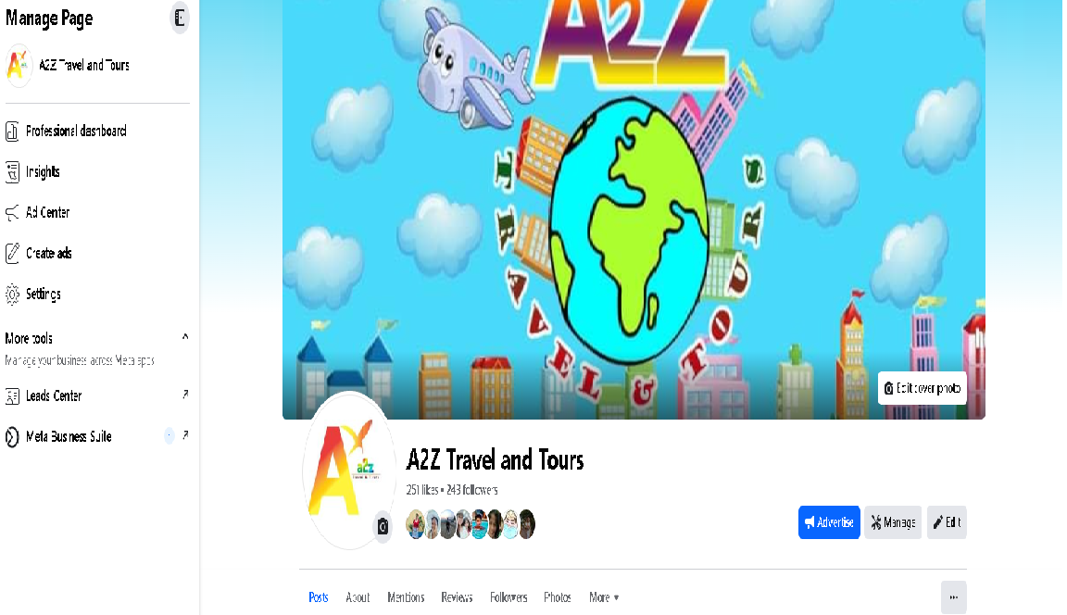Screen dimensions: 1067x615
Task: Select Create ads pencil item
Action: [97, 253]
